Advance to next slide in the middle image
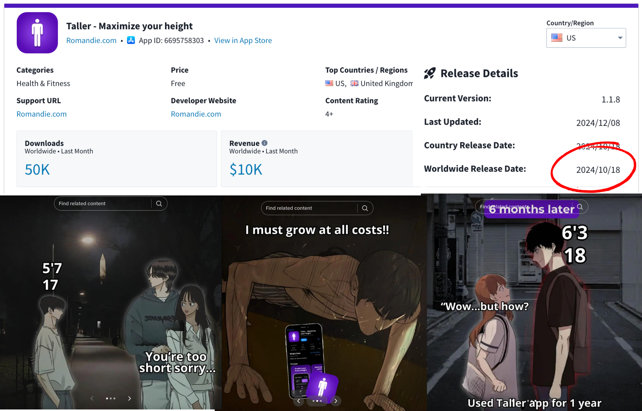642x411 pixels. (x=336, y=401)
